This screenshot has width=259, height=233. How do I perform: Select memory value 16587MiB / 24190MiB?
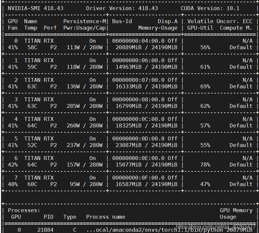146,184
